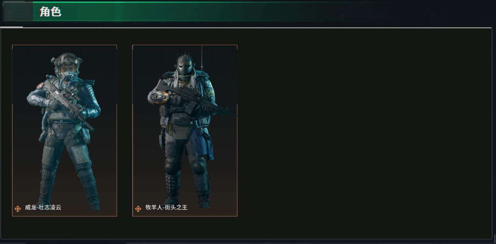Click the 牧羊人-街头之王 name label
Screen dimensions: 496x244
[166, 208]
